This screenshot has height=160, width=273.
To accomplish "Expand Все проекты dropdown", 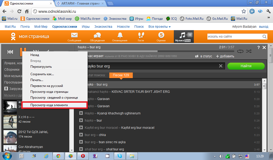I will point(159,27).
